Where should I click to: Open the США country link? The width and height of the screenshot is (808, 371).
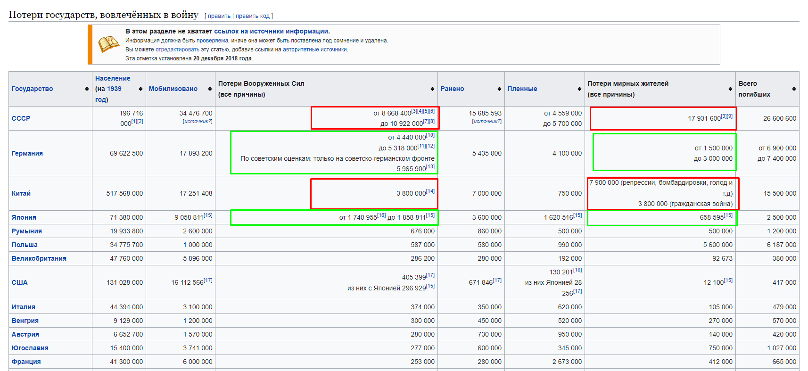point(20,282)
